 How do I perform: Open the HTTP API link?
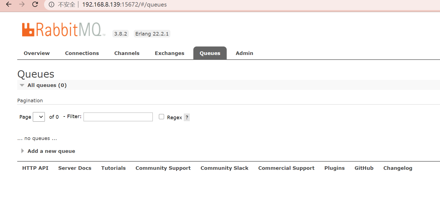[35, 168]
